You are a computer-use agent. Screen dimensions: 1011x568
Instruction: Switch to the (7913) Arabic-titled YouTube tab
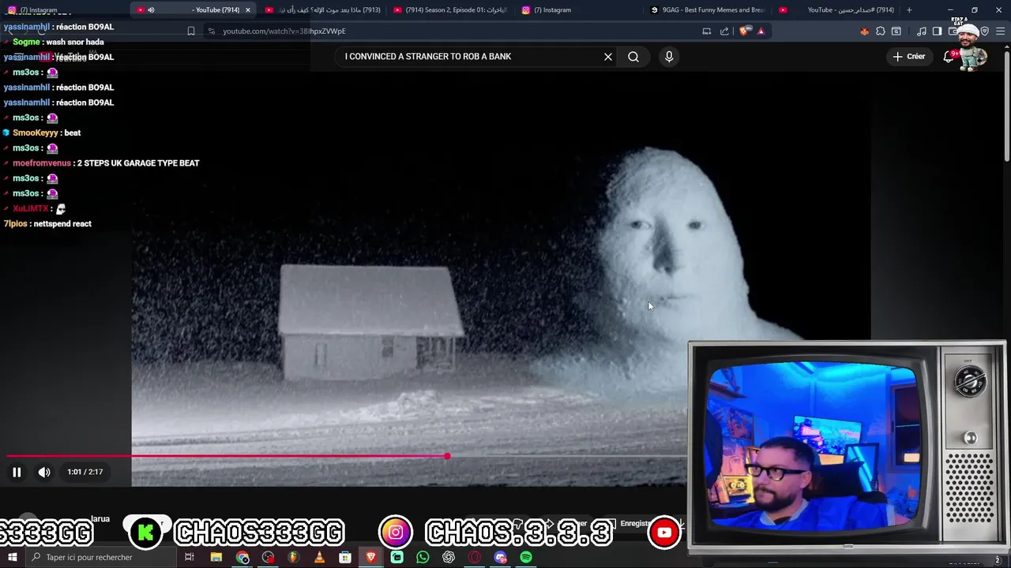point(322,10)
